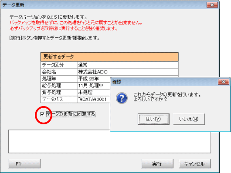Click the データの更新に同意する label text

71,114
